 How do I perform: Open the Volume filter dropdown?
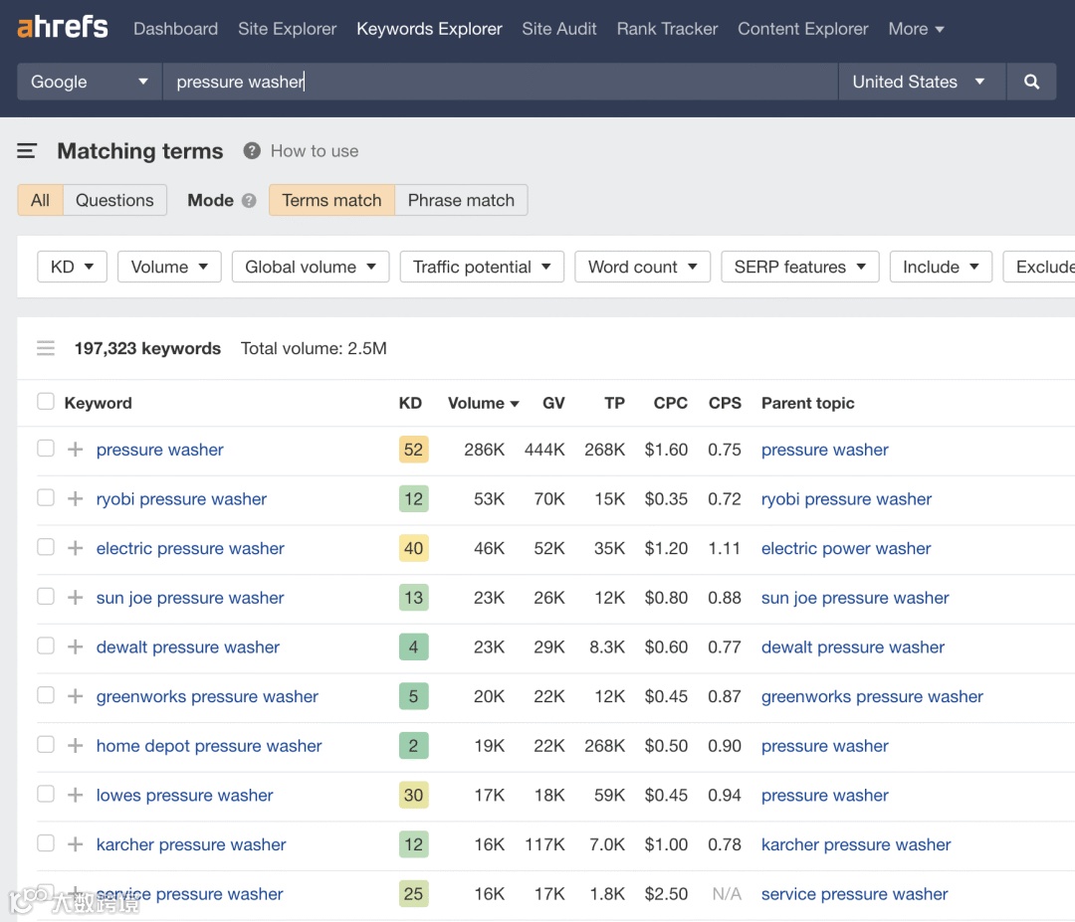169,267
